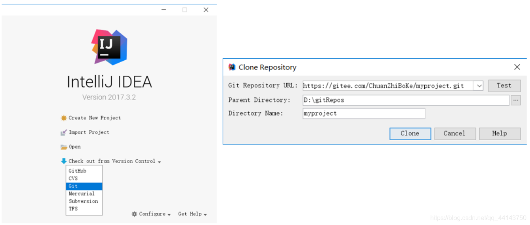Image resolution: width=530 pixels, height=225 pixels.
Task: Browse for parent directory with ellipsis button
Action: click(x=516, y=100)
